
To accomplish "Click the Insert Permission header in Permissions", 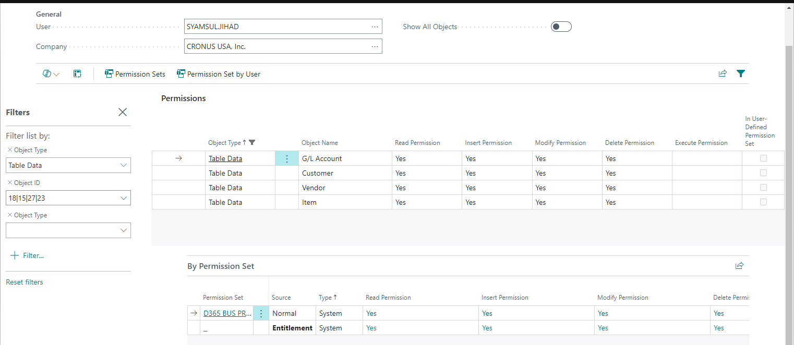I will pos(488,143).
